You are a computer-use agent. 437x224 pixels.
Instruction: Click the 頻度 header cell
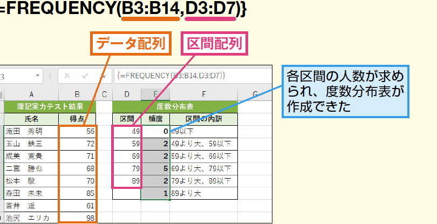click(155, 119)
